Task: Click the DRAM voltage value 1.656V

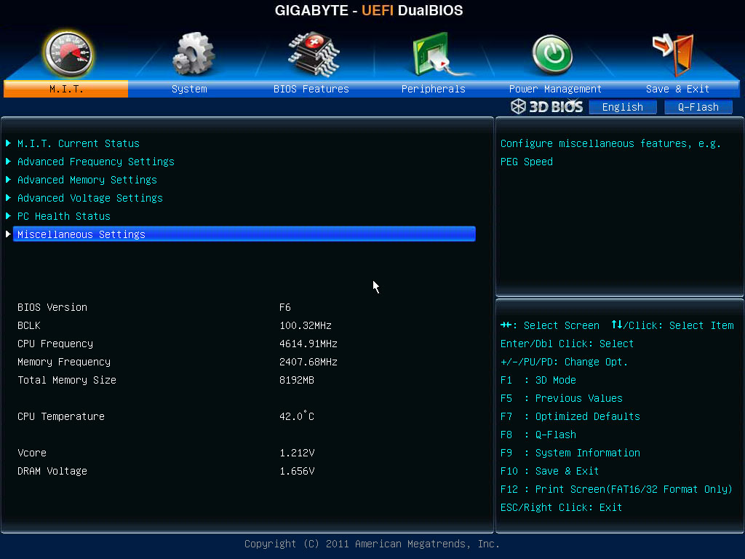Action: pyautogui.click(x=297, y=471)
